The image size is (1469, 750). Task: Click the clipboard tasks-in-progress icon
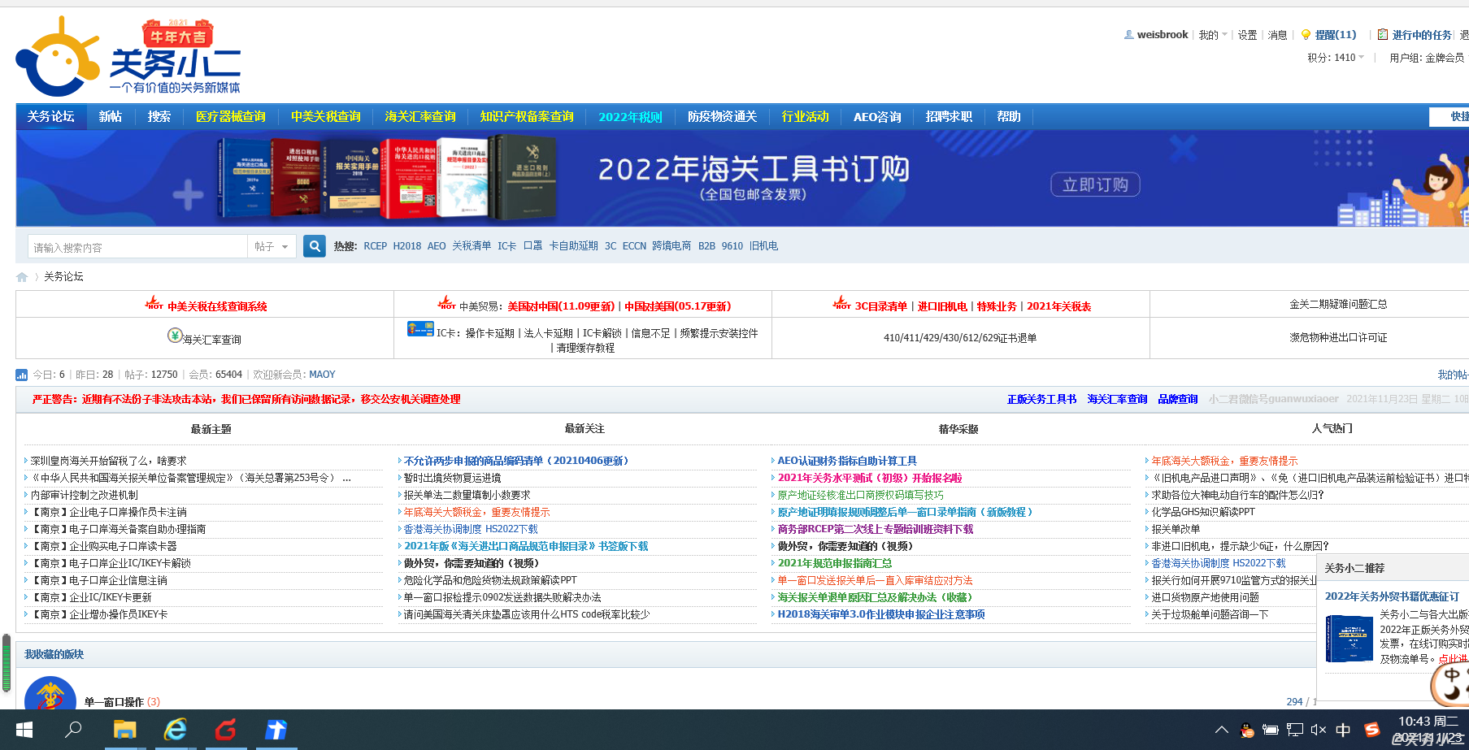(1383, 35)
